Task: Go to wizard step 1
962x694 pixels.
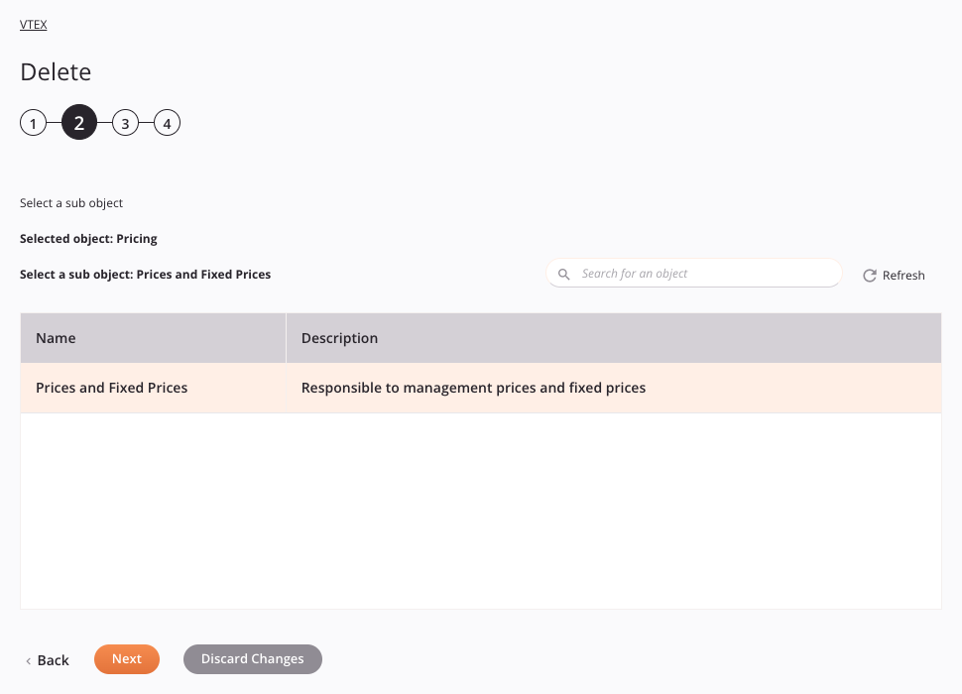Action: 33,123
